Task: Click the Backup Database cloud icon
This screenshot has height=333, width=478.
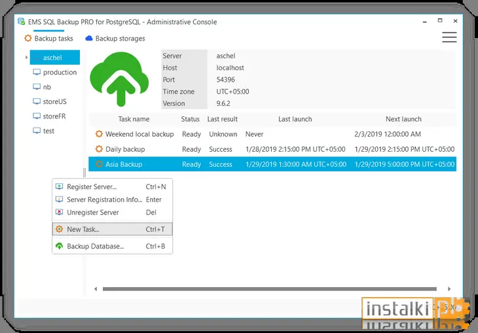Action: click(59, 246)
